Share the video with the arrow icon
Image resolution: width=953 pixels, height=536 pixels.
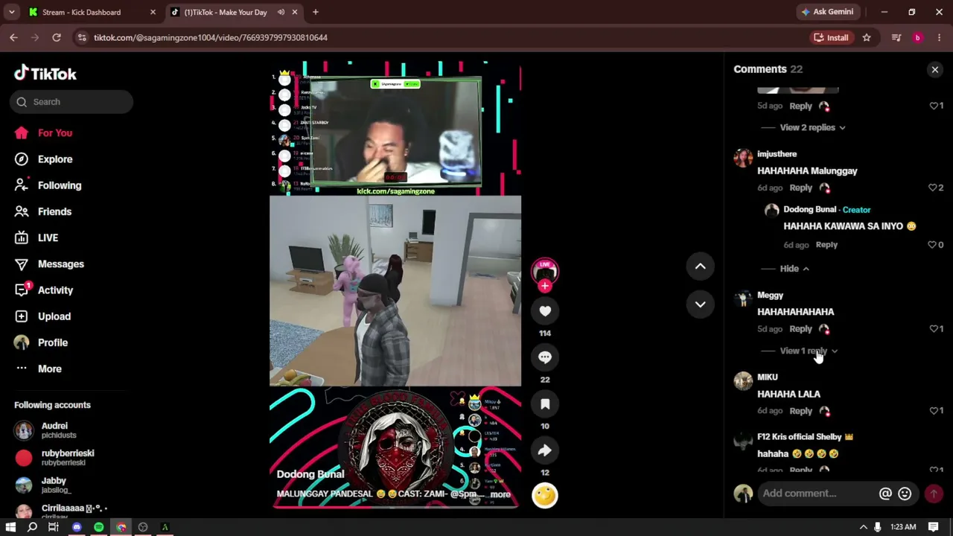coord(545,450)
